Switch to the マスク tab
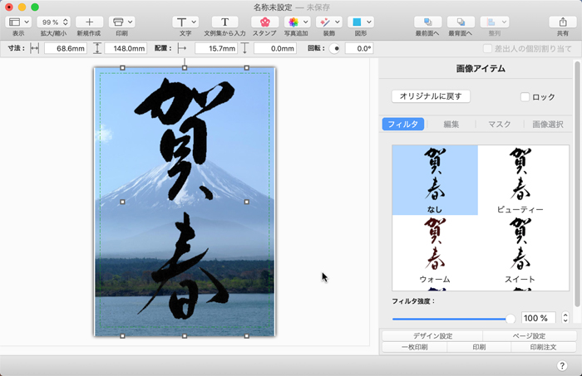The image size is (582, 376). pyautogui.click(x=499, y=125)
